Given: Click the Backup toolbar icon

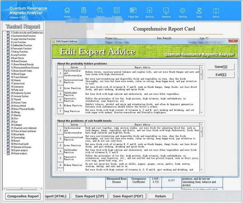Looking at the screenshot, I should pos(149,10).
